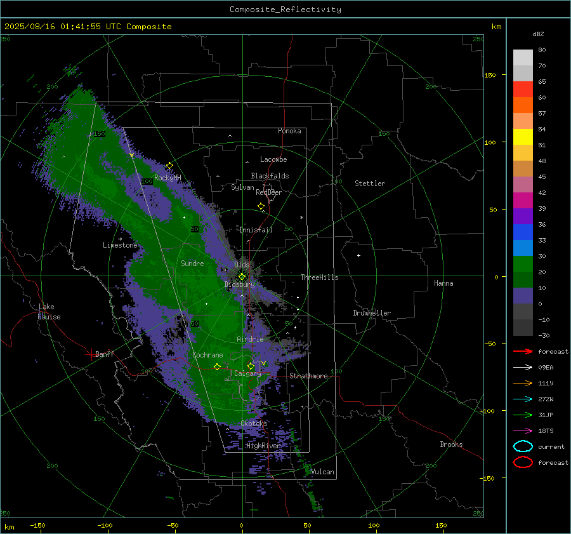The height and width of the screenshot is (534, 571).
Task: Click the red cross marker at Banff
Action: 90,354
